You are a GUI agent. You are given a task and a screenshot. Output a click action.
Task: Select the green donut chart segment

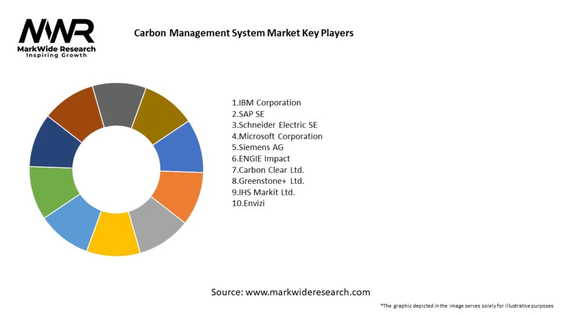pos(50,191)
